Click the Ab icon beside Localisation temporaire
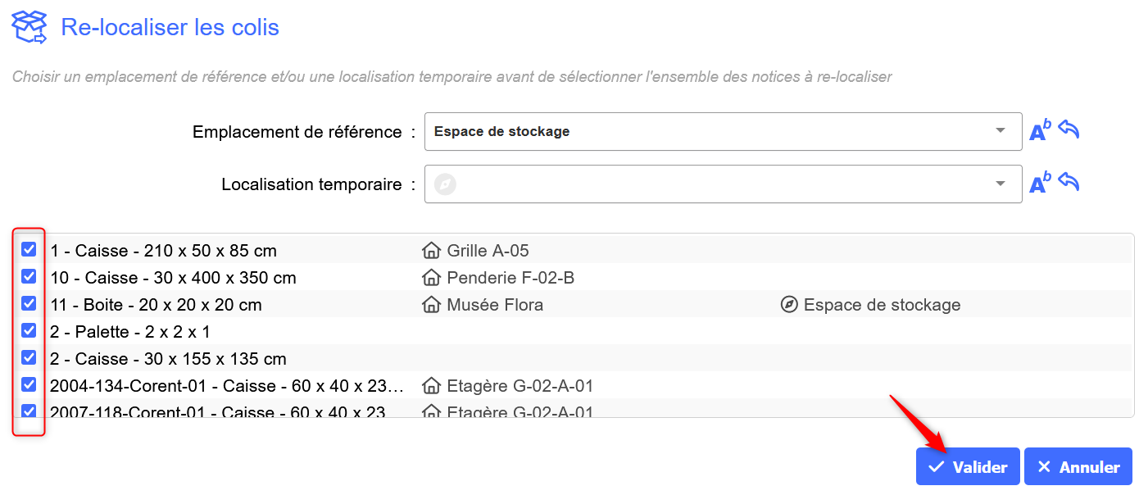Viewport: 1139px width, 495px height. pyautogui.click(x=1040, y=184)
